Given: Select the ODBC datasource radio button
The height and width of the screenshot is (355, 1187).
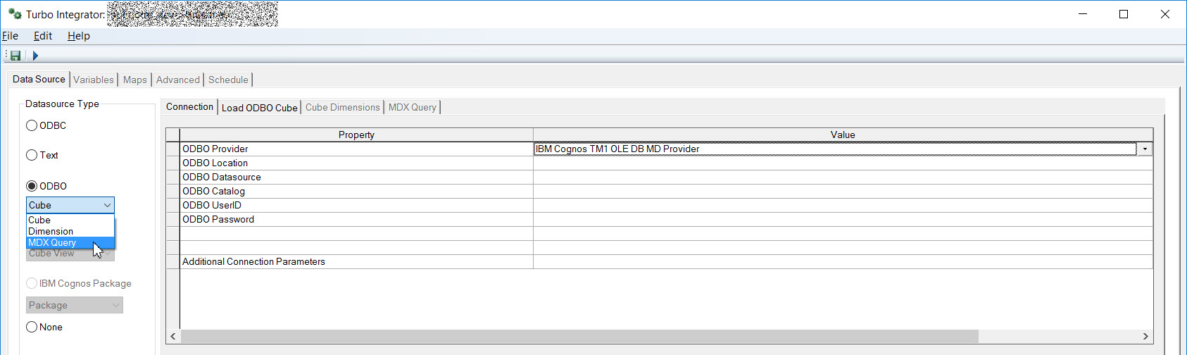Looking at the screenshot, I should pos(32,125).
